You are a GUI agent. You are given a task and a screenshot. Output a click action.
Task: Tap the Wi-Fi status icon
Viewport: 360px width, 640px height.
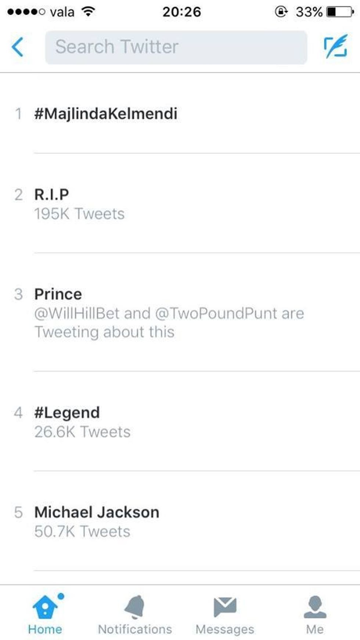[88, 12]
